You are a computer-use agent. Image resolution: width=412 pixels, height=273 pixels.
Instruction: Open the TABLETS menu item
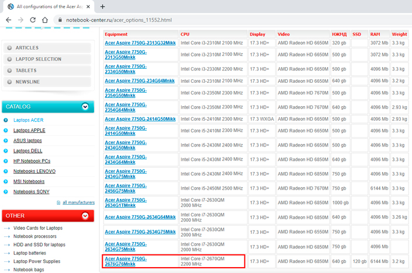tap(47, 70)
